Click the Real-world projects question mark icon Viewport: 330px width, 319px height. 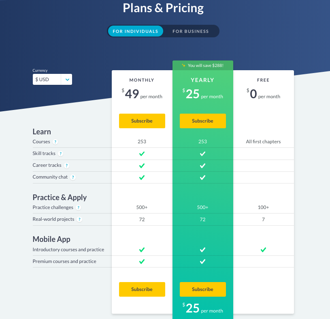click(x=80, y=220)
